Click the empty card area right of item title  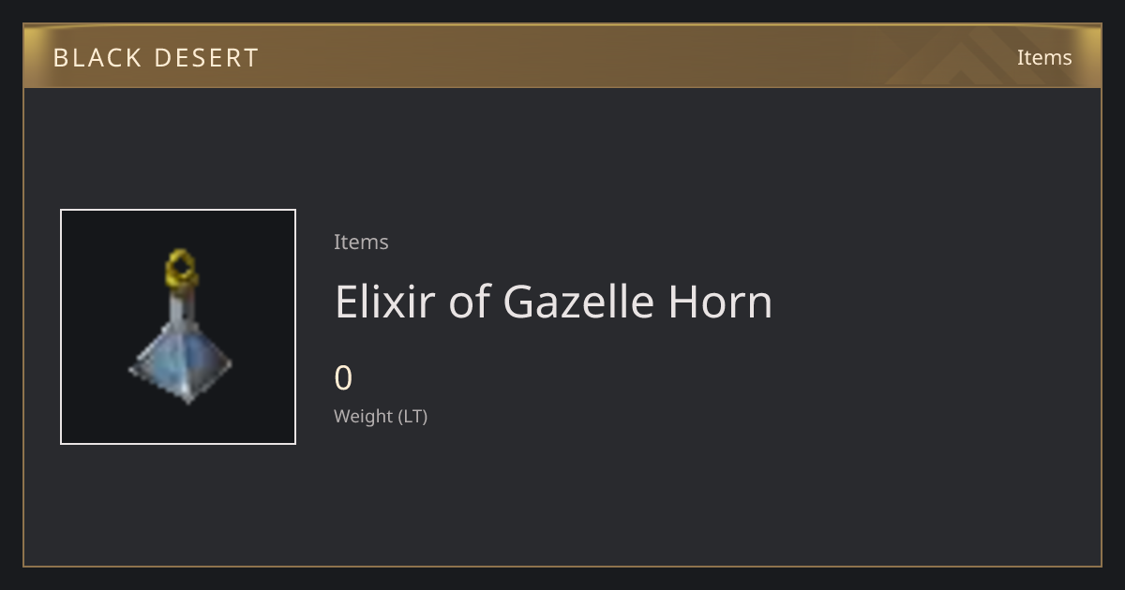(x=937, y=302)
